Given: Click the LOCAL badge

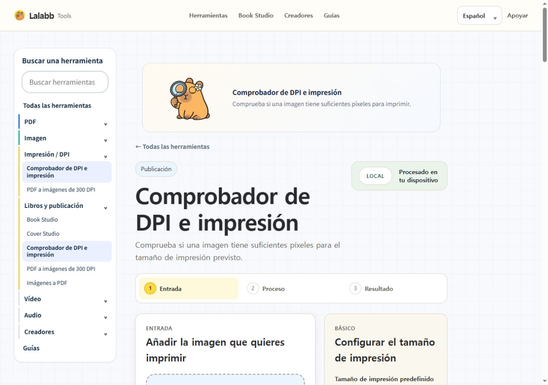Looking at the screenshot, I should (x=375, y=176).
